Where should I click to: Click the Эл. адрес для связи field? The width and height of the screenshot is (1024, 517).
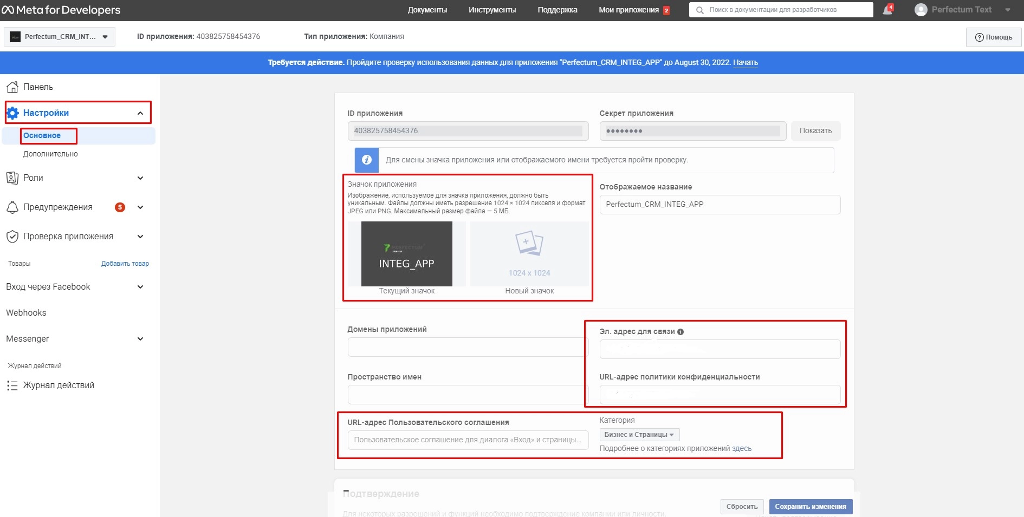(720, 349)
